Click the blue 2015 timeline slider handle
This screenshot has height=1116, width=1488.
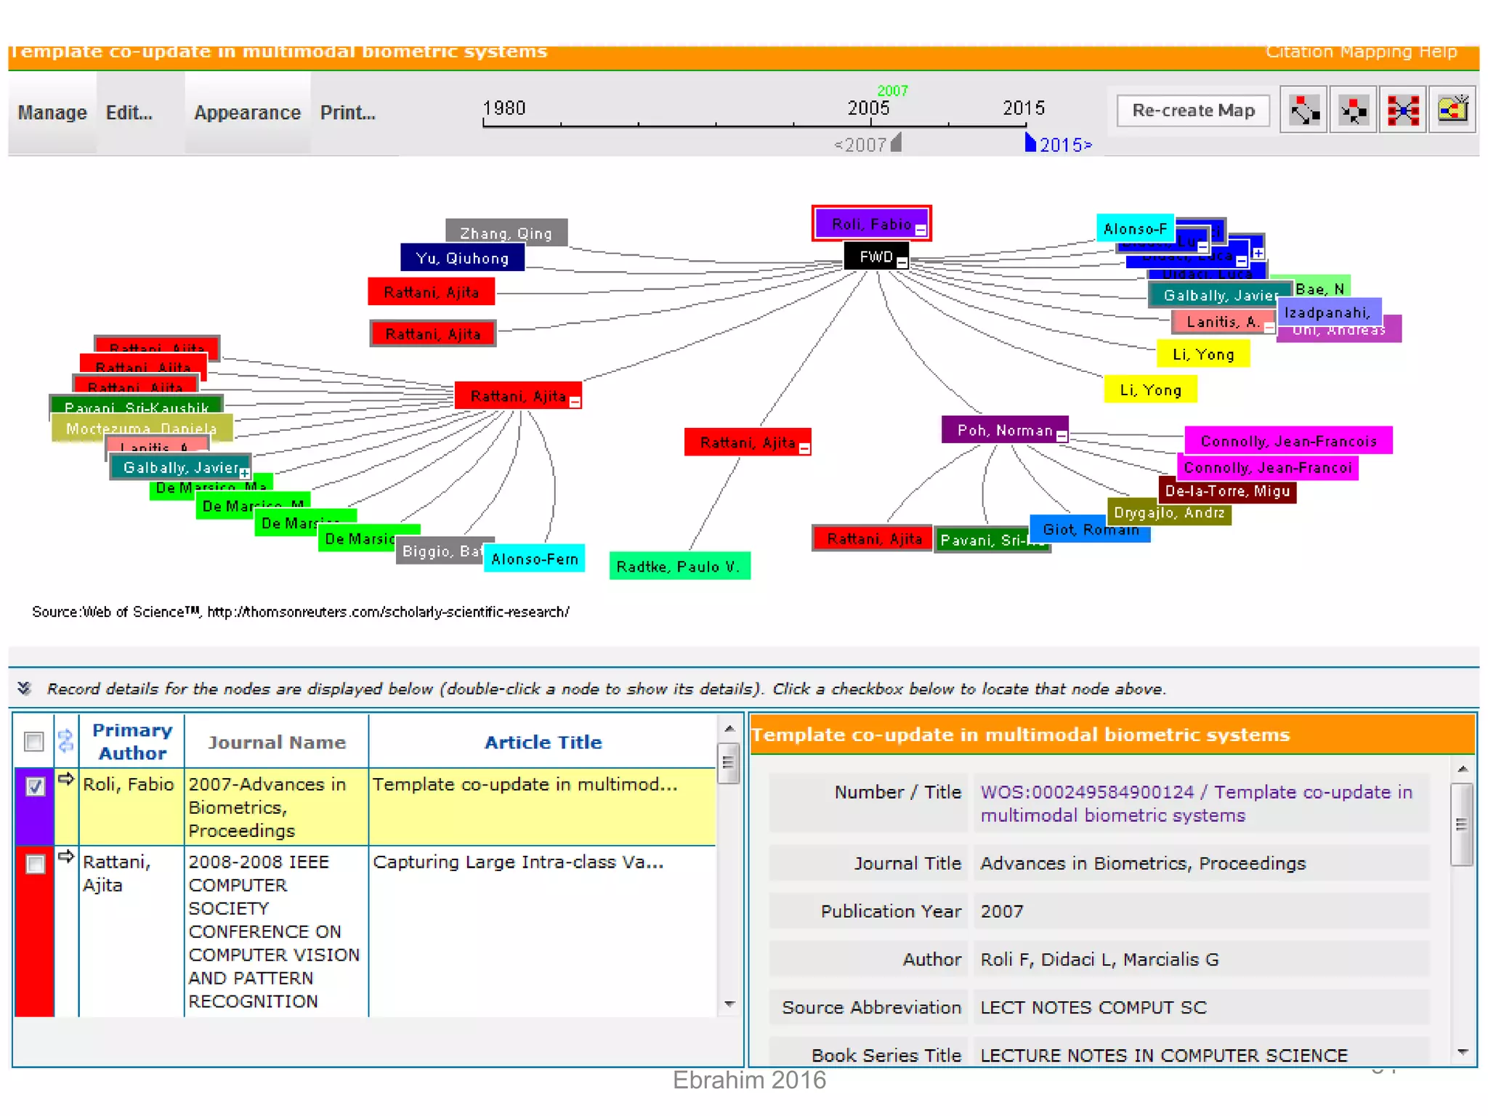[1030, 142]
